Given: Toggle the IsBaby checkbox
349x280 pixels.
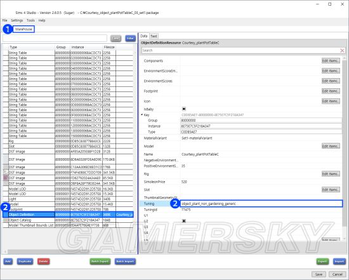Looking at the screenshot, I should [184, 109].
